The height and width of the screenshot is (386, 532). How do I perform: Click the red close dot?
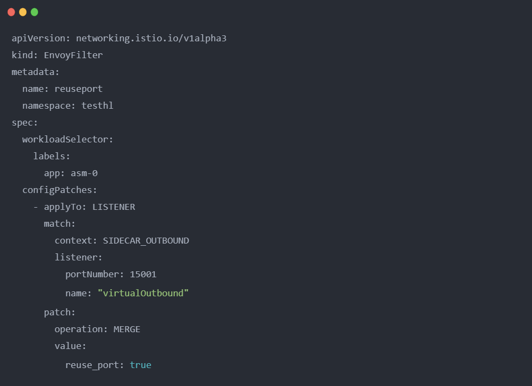11,12
